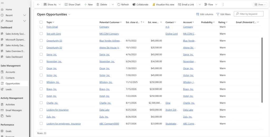Open Accounts in the sidebar

tap(10, 72)
